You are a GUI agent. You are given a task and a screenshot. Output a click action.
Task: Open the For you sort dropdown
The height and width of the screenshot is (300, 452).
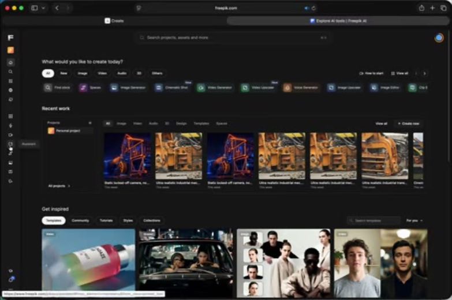(x=414, y=220)
